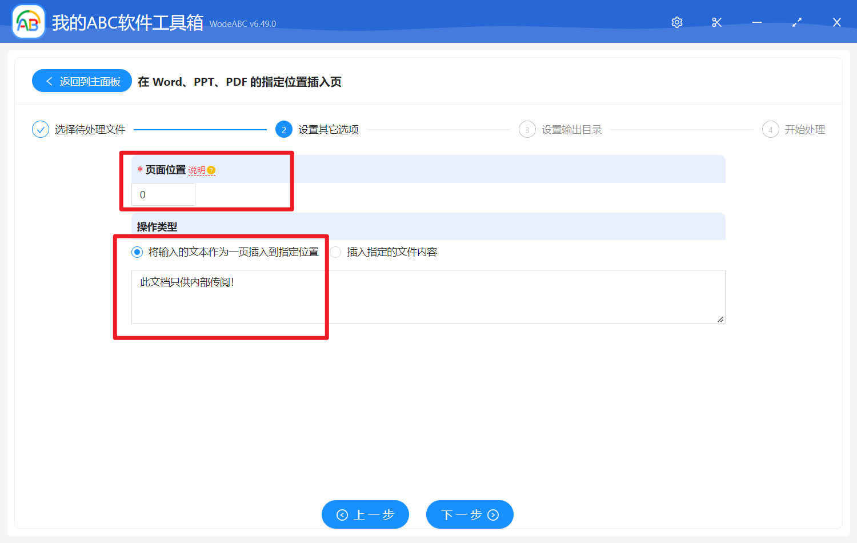Click the step 2 numbered circle
857x543 pixels.
coord(284,130)
